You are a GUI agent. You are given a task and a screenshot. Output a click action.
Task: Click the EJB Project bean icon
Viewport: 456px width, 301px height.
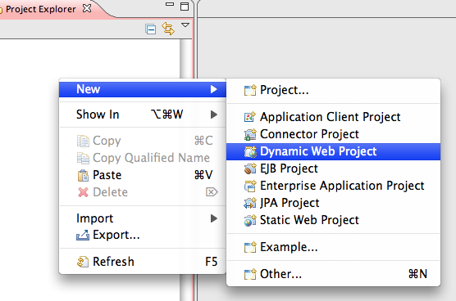[250, 168]
